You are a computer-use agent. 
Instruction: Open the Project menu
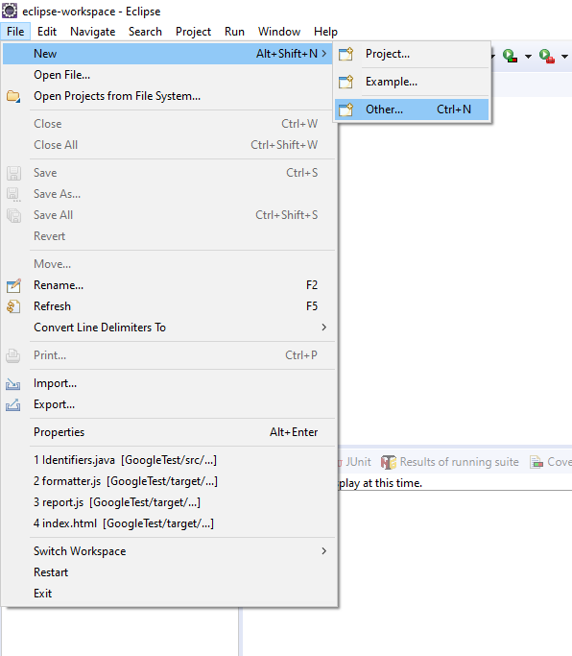(193, 32)
